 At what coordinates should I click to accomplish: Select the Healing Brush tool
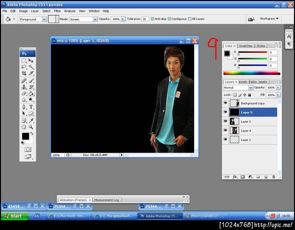pyautogui.click(x=24, y=80)
